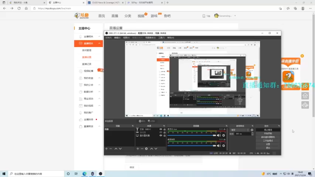Screen dimensions: 315x177
Task: Click the robot icon in right floating bar
Action: [x=305, y=105]
